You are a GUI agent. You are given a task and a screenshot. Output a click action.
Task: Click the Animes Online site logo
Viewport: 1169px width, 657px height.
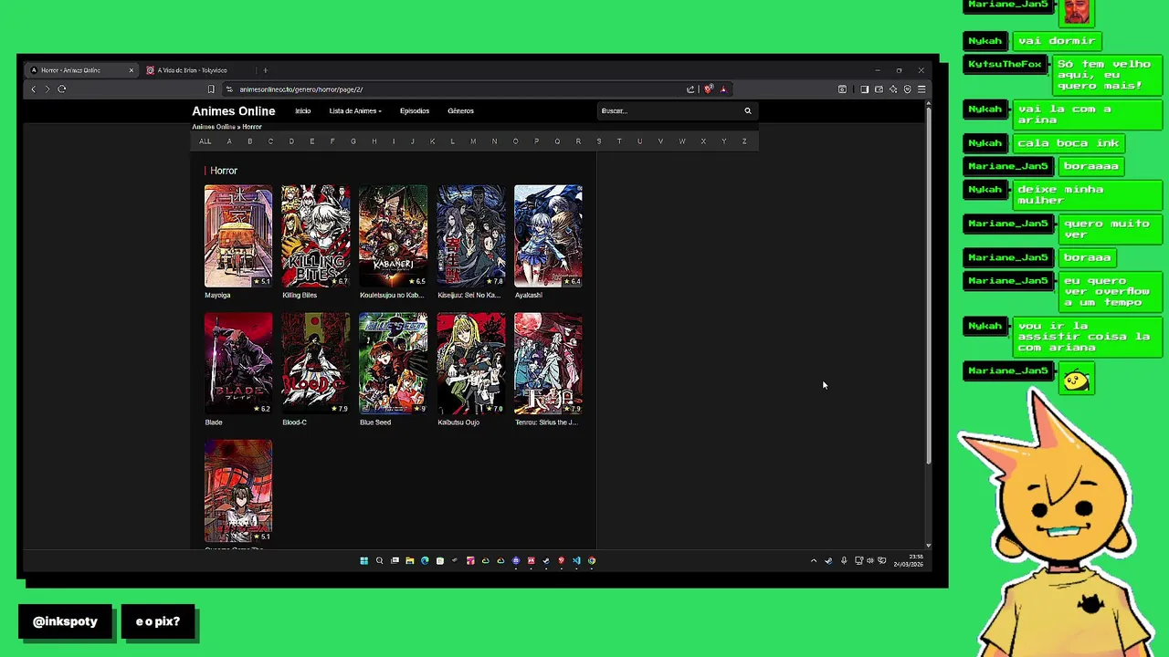coord(233,111)
